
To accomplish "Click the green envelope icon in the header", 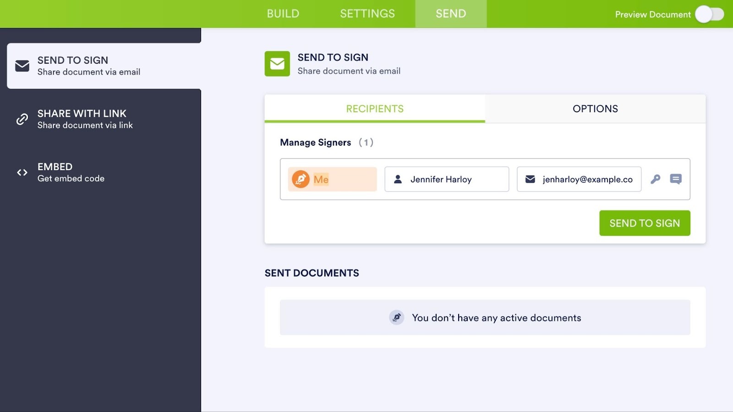I will [277, 64].
